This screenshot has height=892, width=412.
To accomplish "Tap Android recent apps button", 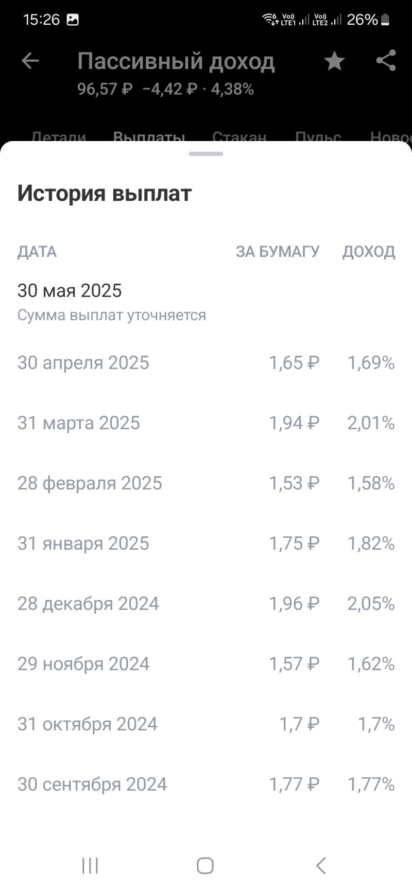I will tap(90, 865).
